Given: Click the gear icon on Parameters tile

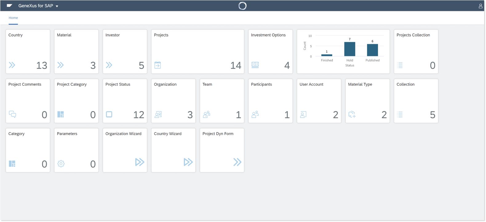Looking at the screenshot, I should tap(61, 164).
